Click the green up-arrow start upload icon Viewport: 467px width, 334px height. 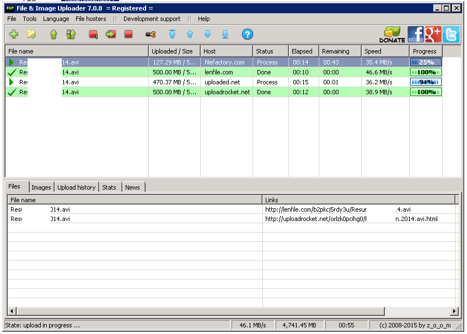point(53,34)
